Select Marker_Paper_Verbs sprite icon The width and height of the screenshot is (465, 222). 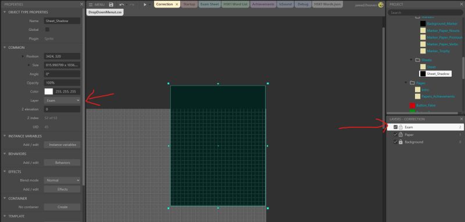tap(423, 44)
